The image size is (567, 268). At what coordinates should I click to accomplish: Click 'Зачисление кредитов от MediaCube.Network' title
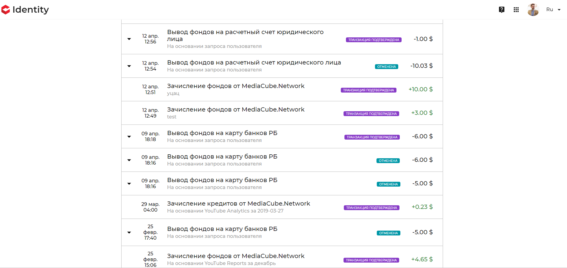coord(239,203)
